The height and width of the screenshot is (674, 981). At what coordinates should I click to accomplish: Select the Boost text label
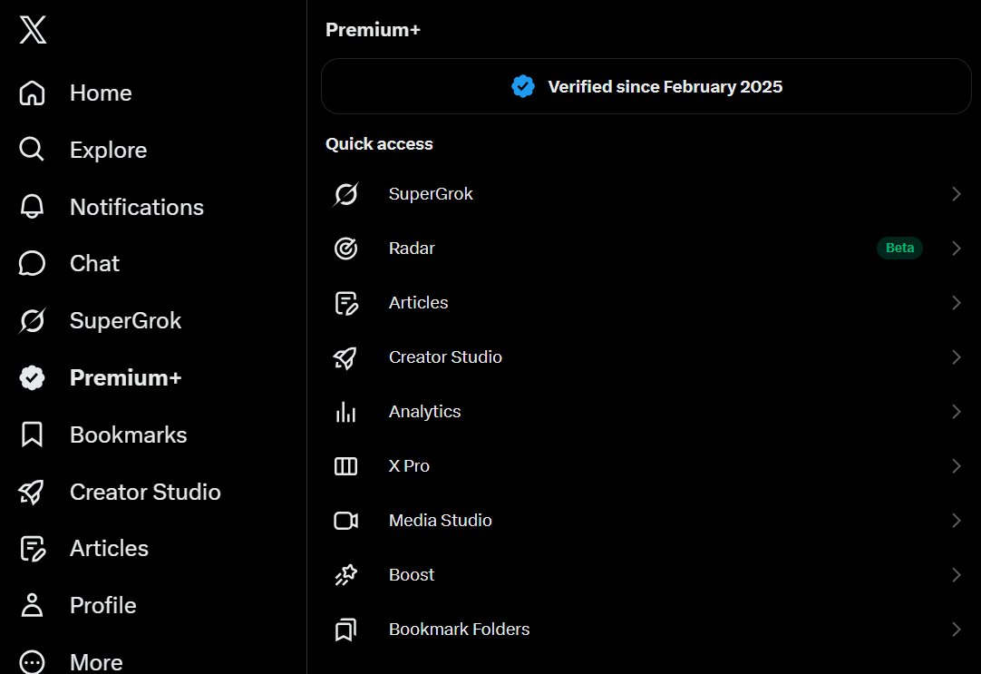point(412,575)
